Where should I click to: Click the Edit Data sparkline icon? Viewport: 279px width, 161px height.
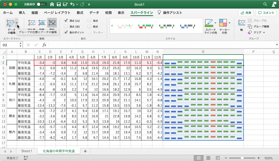10,23
